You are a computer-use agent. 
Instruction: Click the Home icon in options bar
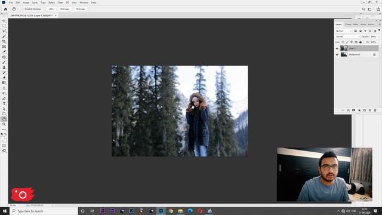[x=5, y=9]
